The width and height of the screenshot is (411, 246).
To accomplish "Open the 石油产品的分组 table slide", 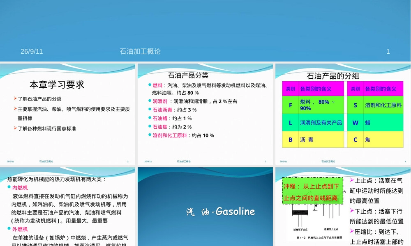I will pos(343,114).
